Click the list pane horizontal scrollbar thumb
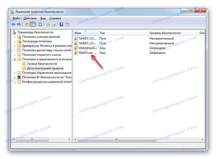This screenshot has height=159, width=216. [116, 139]
